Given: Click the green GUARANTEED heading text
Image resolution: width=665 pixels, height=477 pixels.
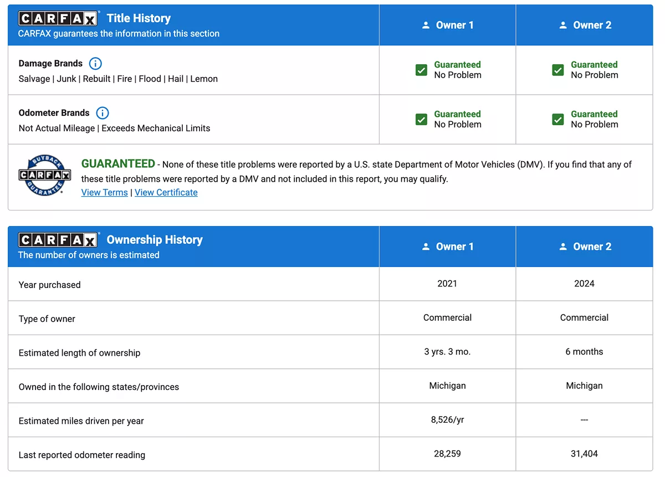Looking at the screenshot, I should [118, 163].
